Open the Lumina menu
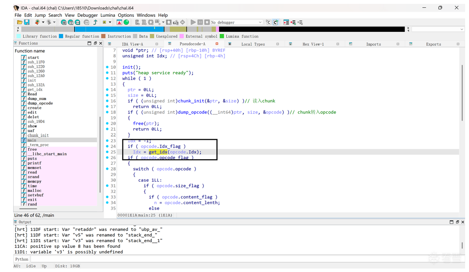Image resolution: width=469 pixels, height=272 pixels. [x=108, y=15]
